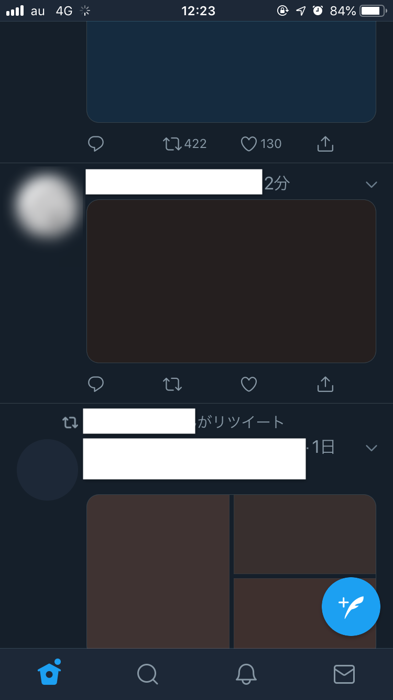Open the Notifications bell tab
The width and height of the screenshot is (393, 700).
coord(246,674)
